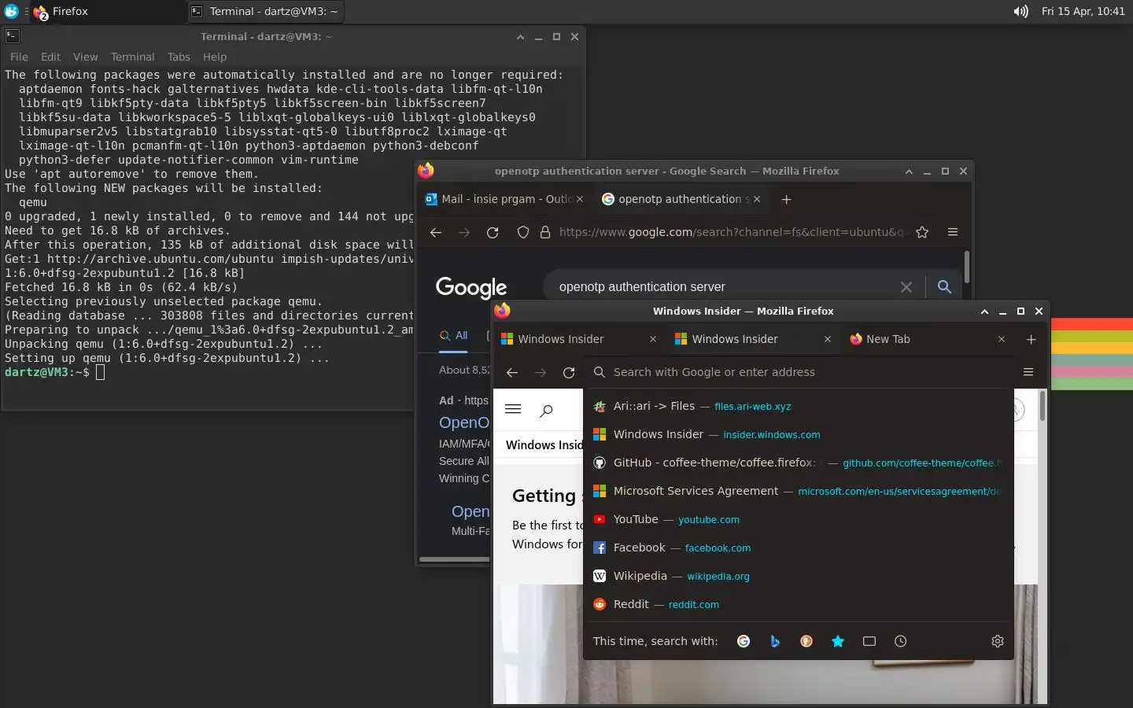Switch to first Windows Insider tab
Screen dimensions: 1133x708
pyautogui.click(x=581, y=339)
